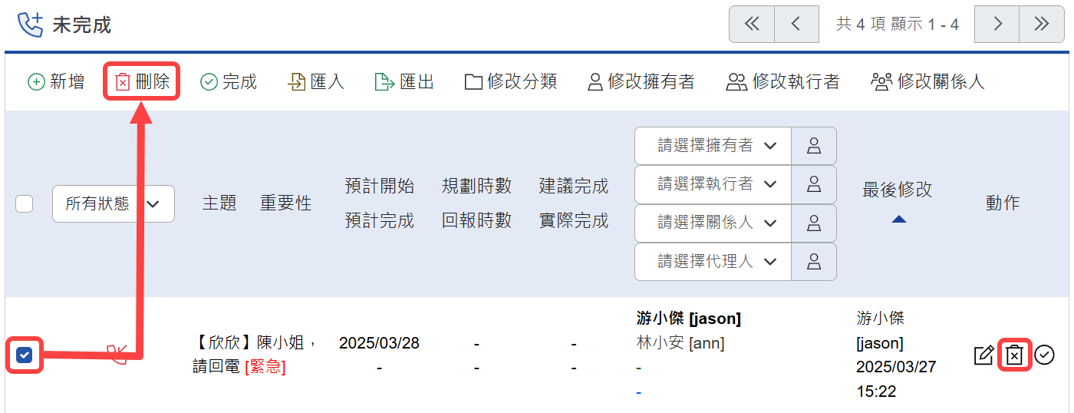Sort by the 主題 column header

click(219, 203)
